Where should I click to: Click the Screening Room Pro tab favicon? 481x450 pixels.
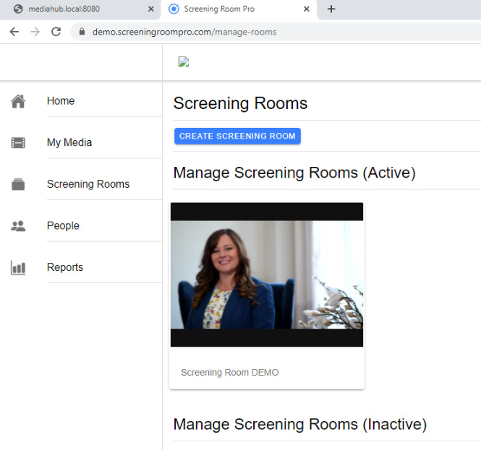[174, 9]
